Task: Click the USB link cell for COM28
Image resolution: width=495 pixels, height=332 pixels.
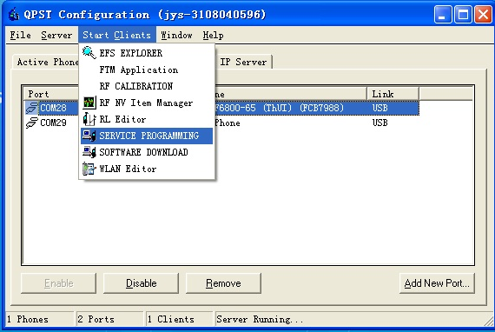Action: [380, 108]
